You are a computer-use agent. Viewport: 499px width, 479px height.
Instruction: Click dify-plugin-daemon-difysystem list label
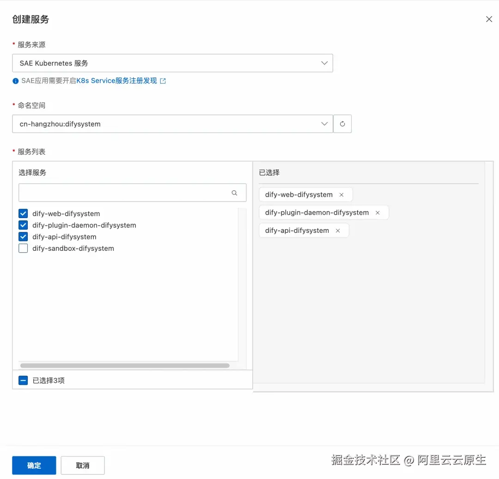85,225
